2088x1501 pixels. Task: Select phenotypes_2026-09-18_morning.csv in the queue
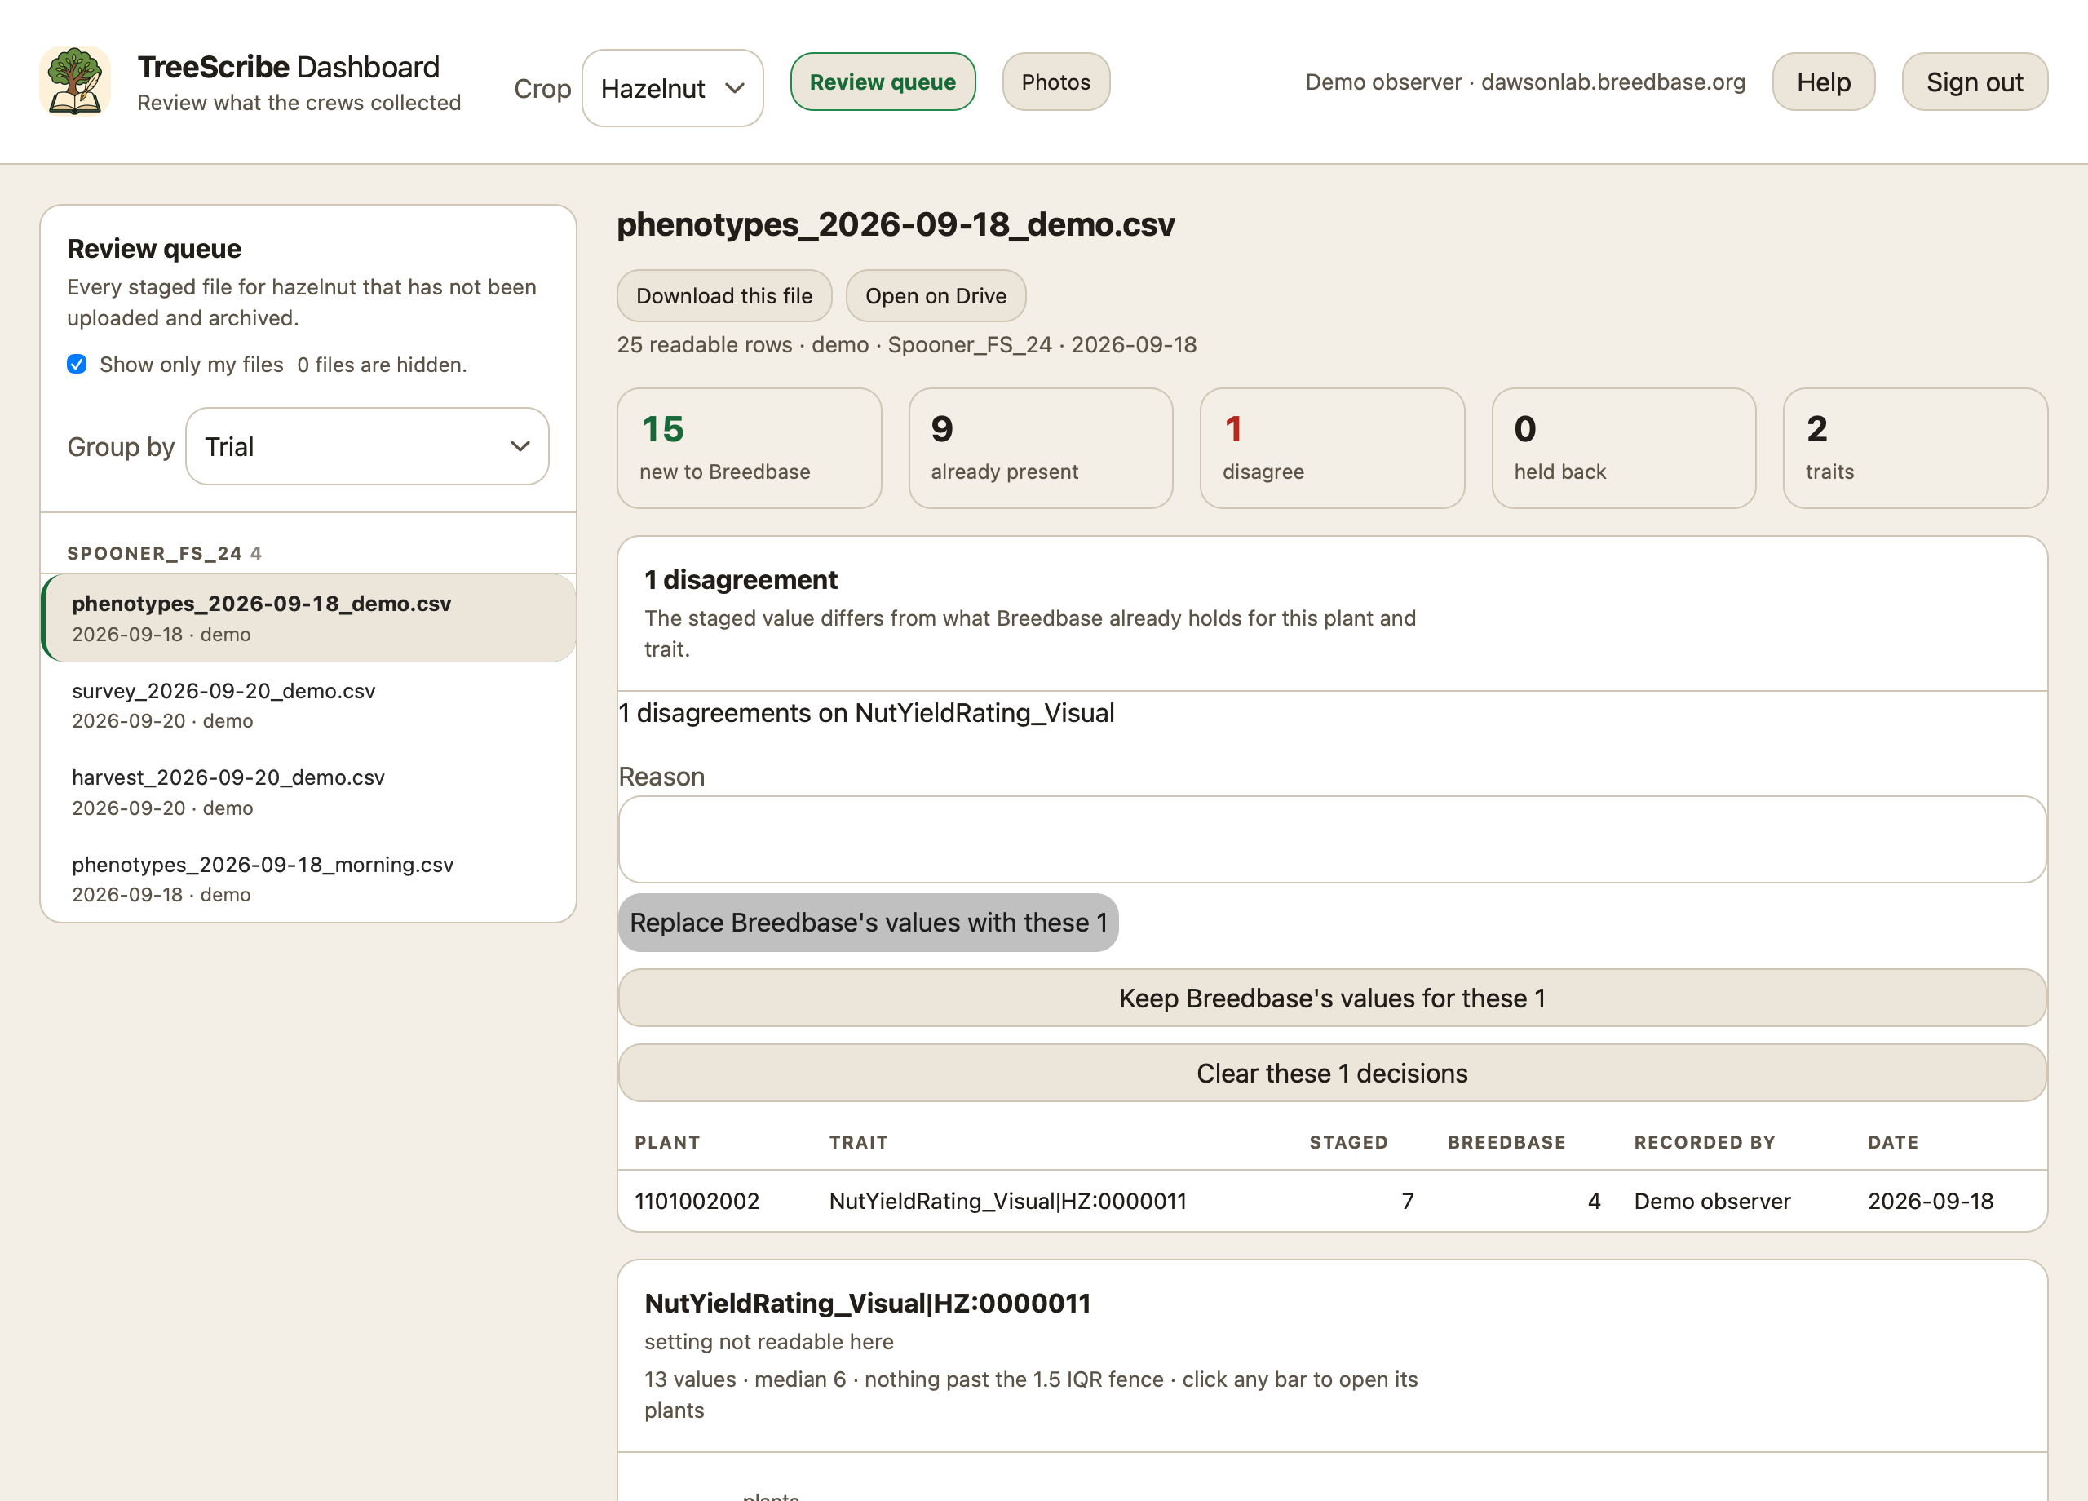309,879
